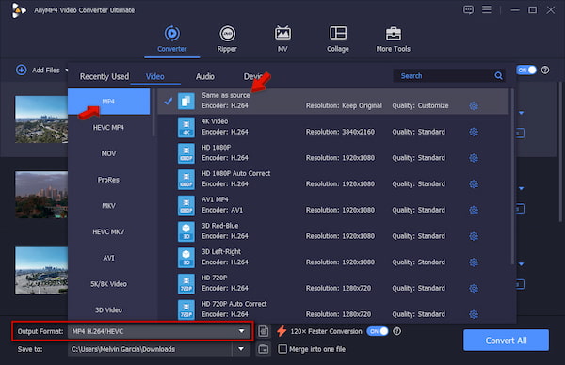The height and width of the screenshot is (365, 565).
Task: Expand the Add Files dropdown arrow
Action: (x=66, y=70)
